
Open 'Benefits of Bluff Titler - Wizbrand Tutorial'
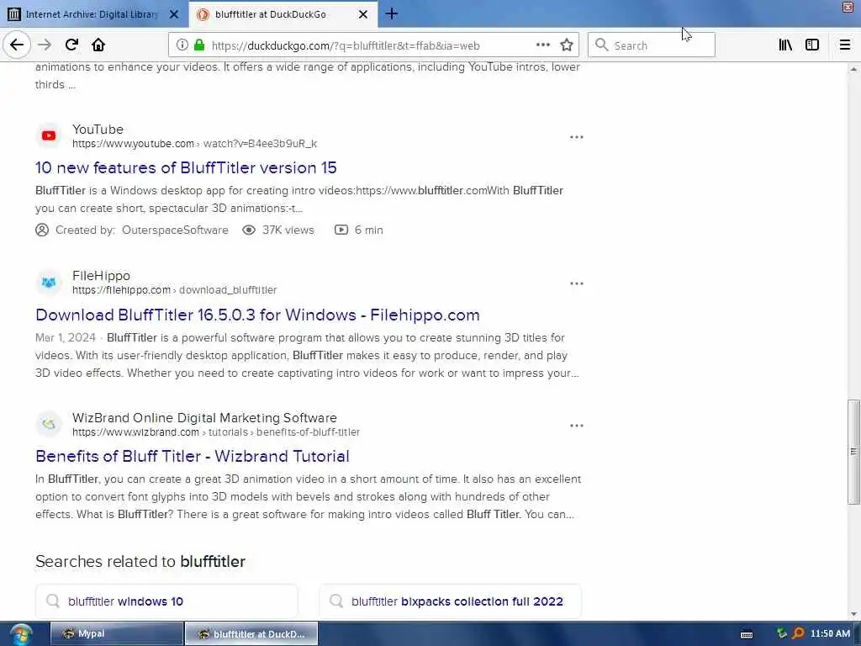193,456
